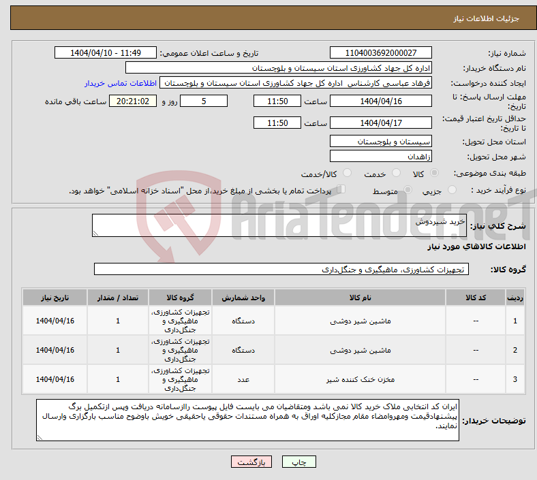This screenshot has height=480, width=537.
Task: Click the واحد شمارش column header
Action: 243,298
